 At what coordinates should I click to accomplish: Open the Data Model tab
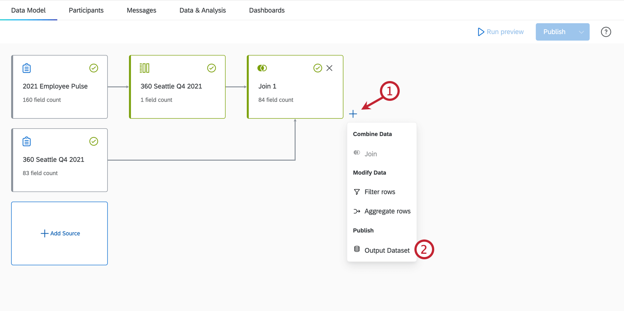28,10
